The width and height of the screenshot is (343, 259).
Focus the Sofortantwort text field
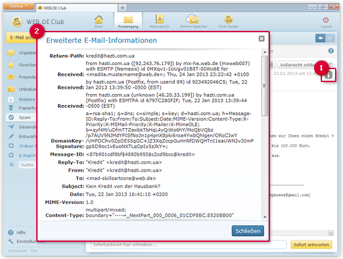pyautogui.click(x=189, y=245)
